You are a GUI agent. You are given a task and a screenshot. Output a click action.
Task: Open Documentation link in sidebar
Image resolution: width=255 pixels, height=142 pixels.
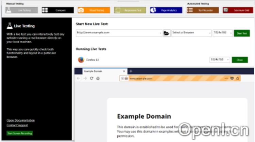click(x=21, y=120)
